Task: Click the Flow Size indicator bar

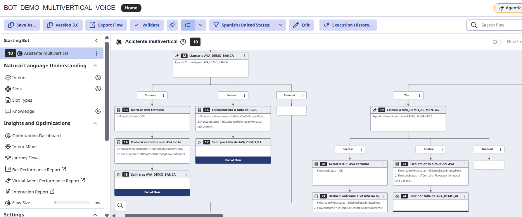Action: 72,203
